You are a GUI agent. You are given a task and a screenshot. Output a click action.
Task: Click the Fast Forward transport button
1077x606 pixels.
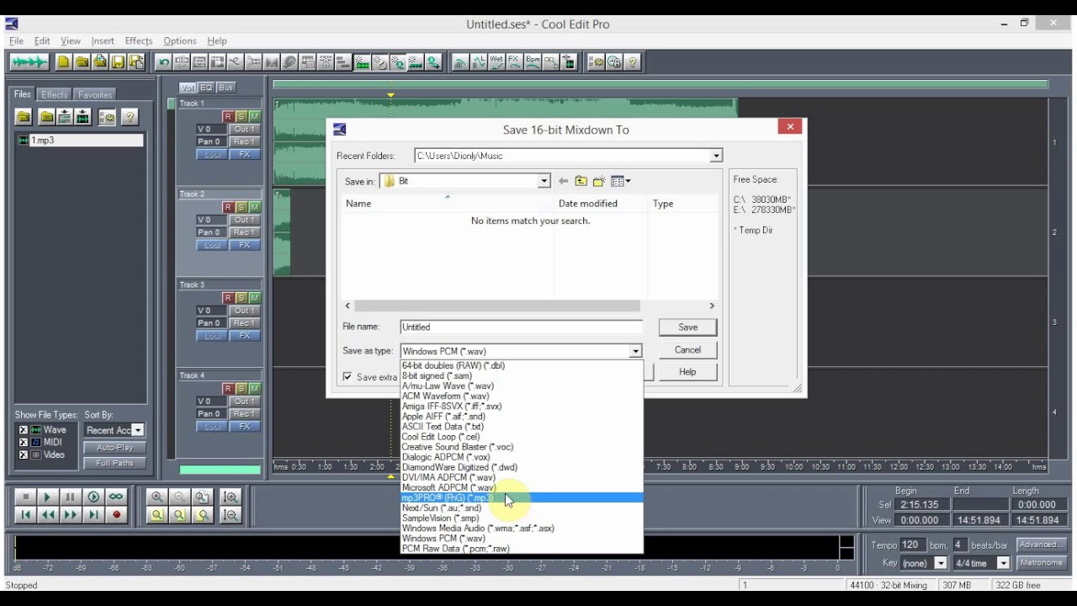71,515
